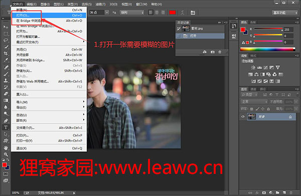Toggle visibility eye of 背景 layer

(243, 117)
